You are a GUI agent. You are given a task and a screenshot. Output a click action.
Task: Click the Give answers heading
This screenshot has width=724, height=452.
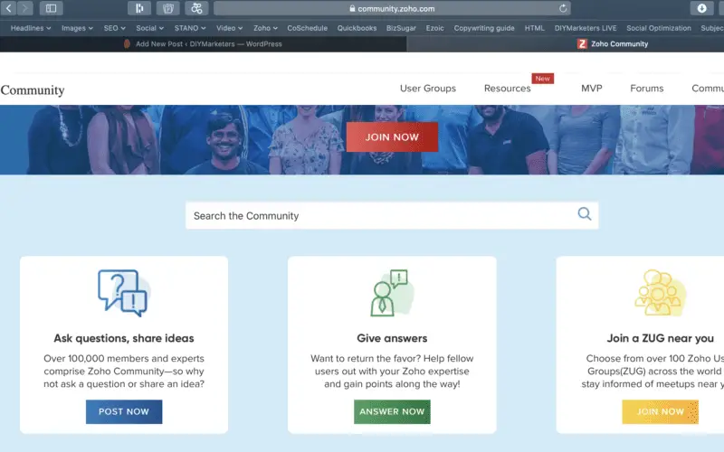[x=392, y=338]
